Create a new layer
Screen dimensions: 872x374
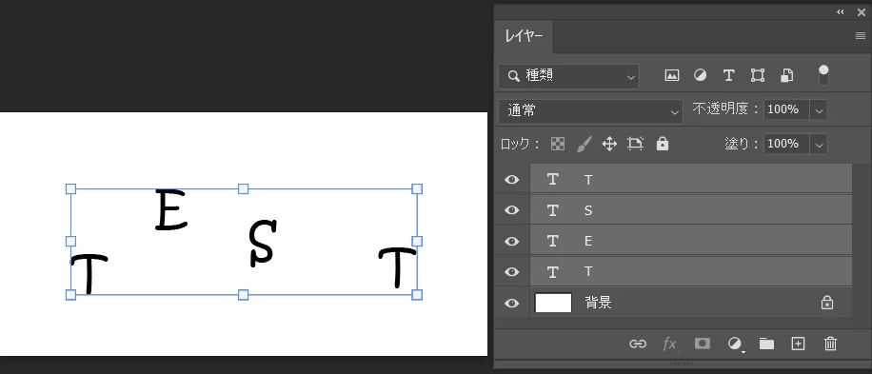point(798,344)
